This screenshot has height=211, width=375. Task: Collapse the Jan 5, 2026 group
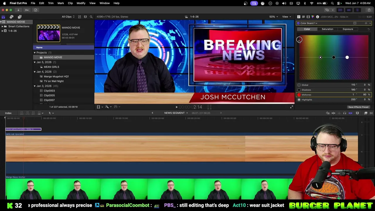(35, 62)
